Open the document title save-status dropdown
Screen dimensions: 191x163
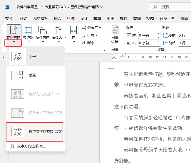101,7
